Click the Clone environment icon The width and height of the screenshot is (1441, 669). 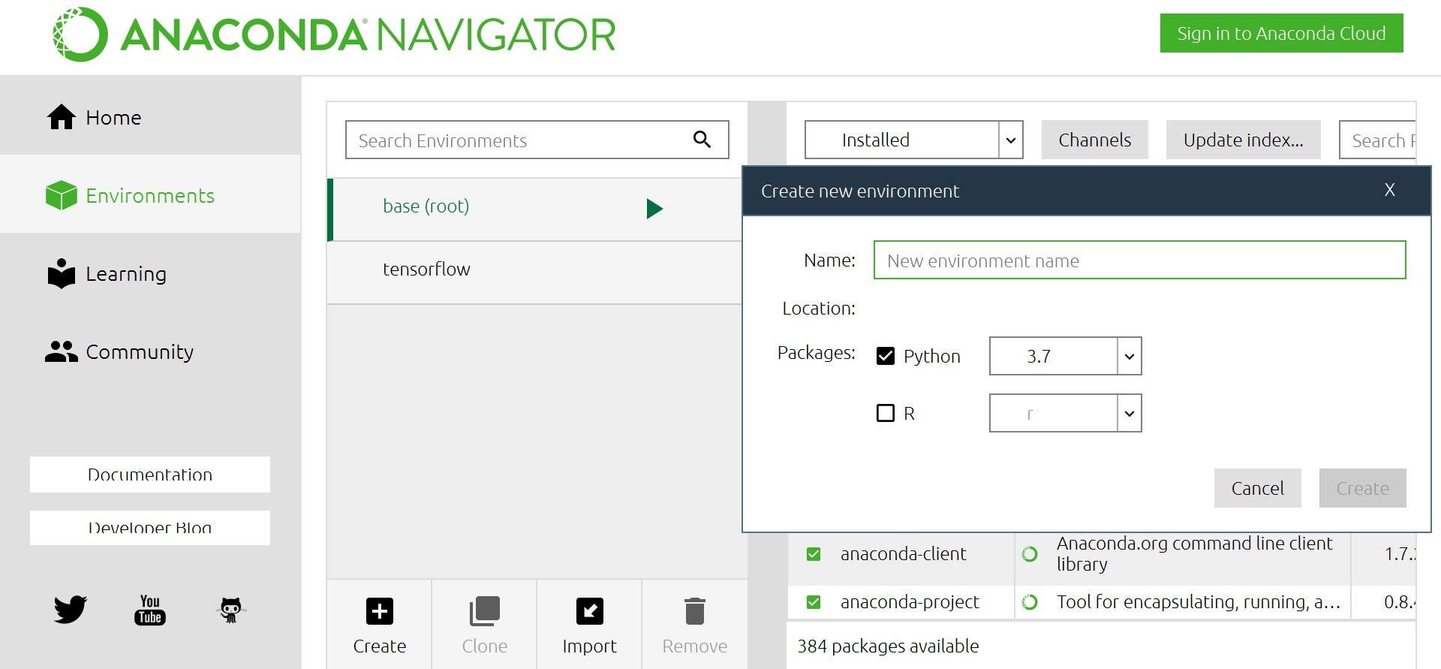485,611
